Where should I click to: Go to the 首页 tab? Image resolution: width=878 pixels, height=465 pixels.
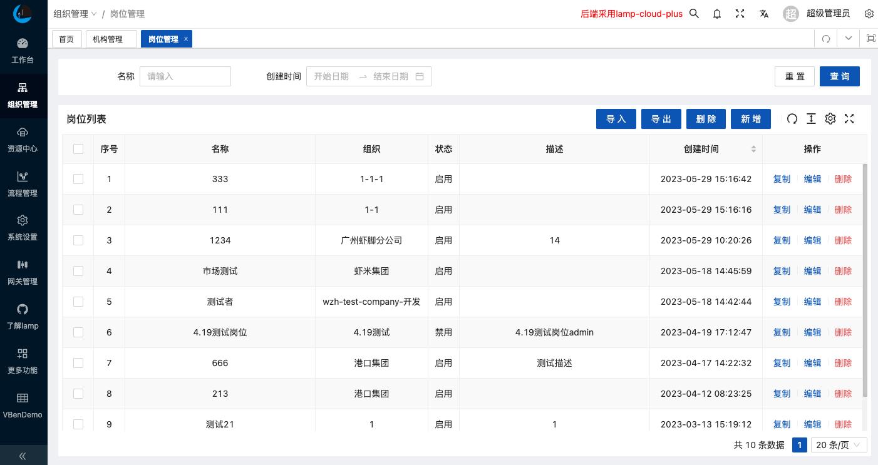[x=66, y=38]
